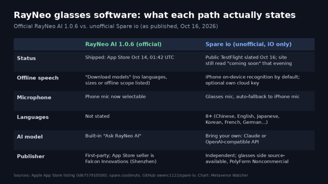328x184 pixels.
Task: Click the 'Status' row label
Action: (x=26, y=58)
